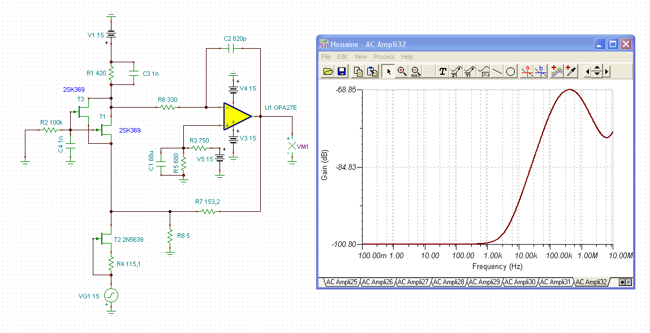This screenshot has height=333, width=650.
Task: Open the View menu
Action: coord(360,57)
